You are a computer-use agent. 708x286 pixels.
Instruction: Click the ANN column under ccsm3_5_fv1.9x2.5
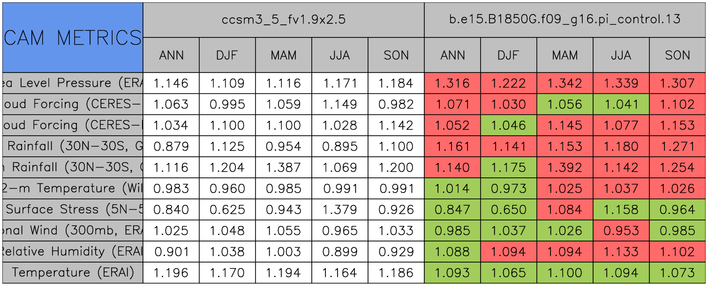[171, 55]
